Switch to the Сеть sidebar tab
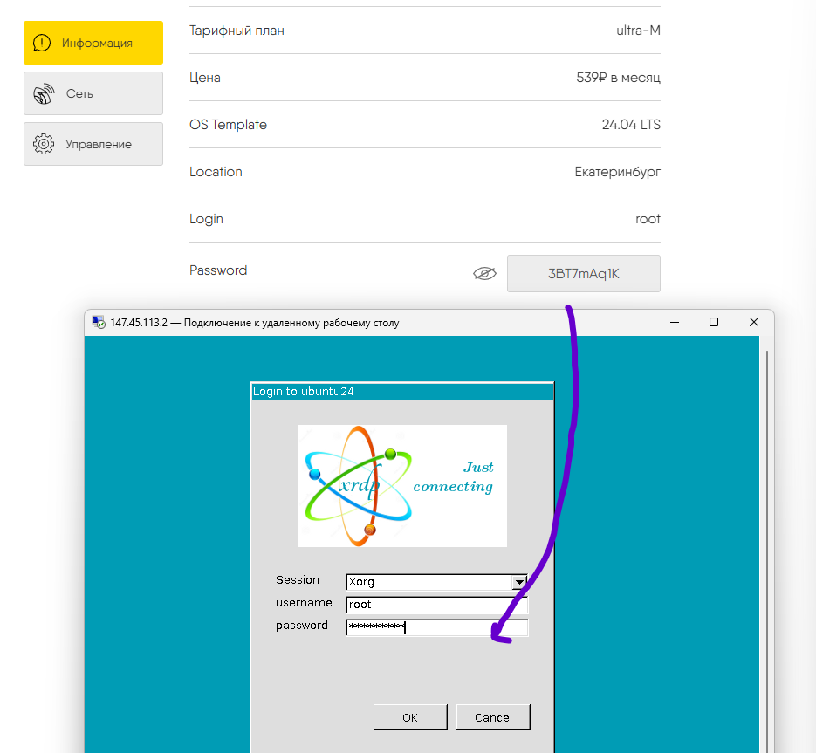 93,93
